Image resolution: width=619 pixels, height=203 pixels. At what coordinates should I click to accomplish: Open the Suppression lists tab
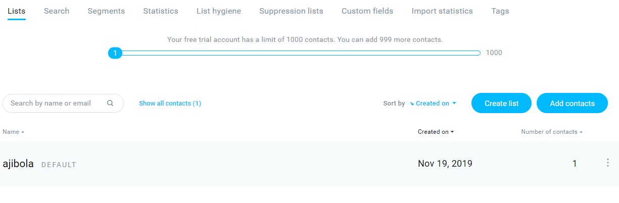pos(291,11)
